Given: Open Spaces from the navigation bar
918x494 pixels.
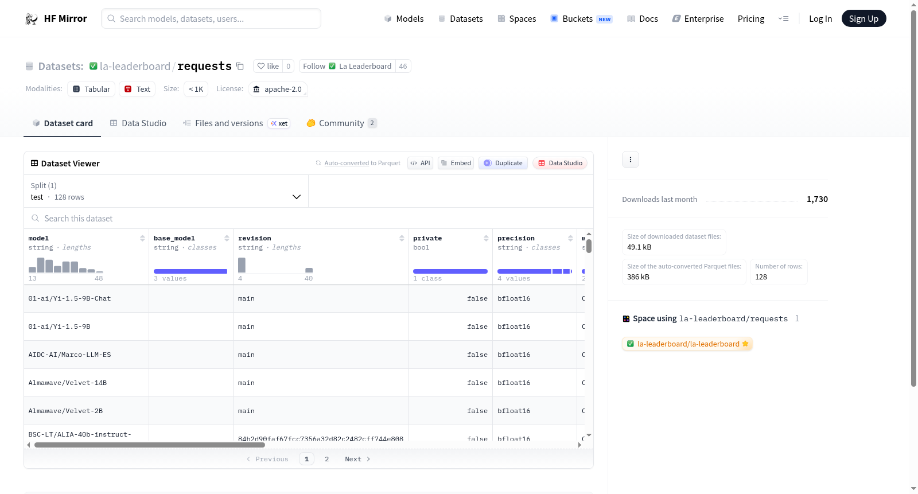Looking at the screenshot, I should [517, 19].
